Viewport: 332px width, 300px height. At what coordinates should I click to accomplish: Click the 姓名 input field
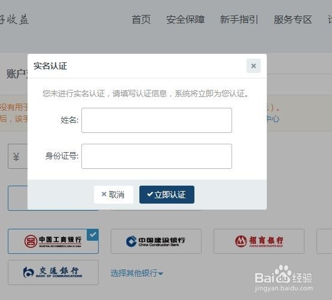tap(157, 120)
